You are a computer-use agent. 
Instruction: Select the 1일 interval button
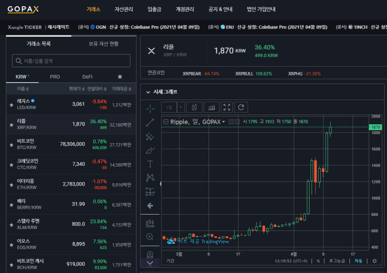[169, 107]
